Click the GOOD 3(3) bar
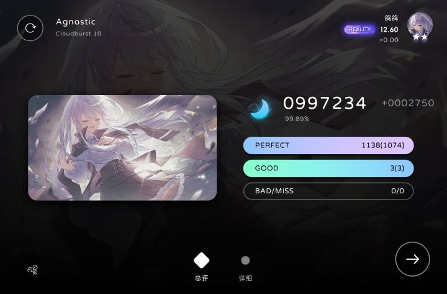Viewport: 447px width, 294px height. coord(328,168)
